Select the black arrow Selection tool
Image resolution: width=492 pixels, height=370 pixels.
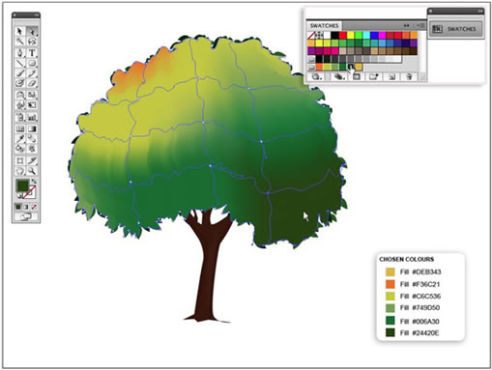point(20,31)
